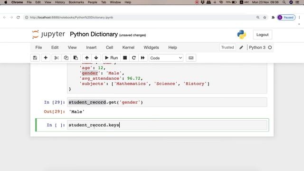Screen dimensions: 304x171
Task: Click the highlighted 'gender' key in the dictionary
Action: (x=90, y=73)
